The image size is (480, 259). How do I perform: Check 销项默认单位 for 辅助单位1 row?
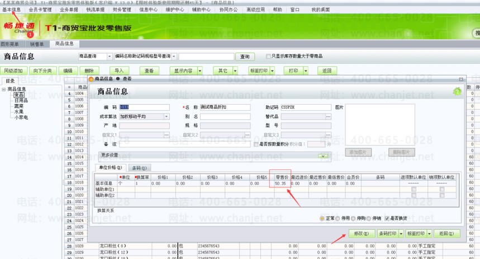point(442,189)
